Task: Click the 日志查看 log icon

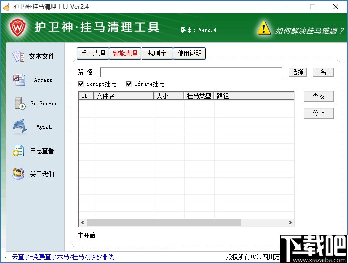Action: [18, 151]
